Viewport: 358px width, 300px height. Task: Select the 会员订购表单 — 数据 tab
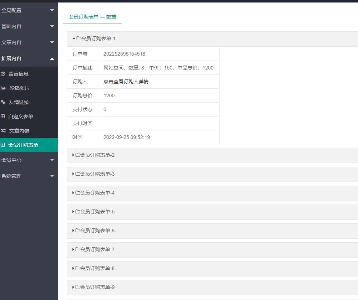click(x=92, y=17)
